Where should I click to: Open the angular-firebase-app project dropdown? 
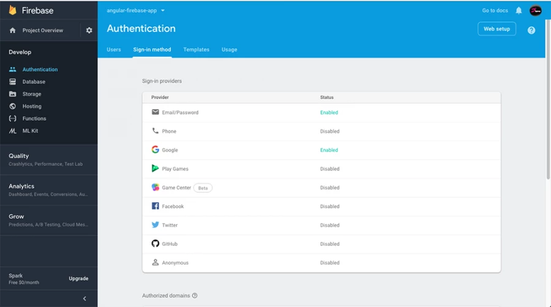coord(136,10)
